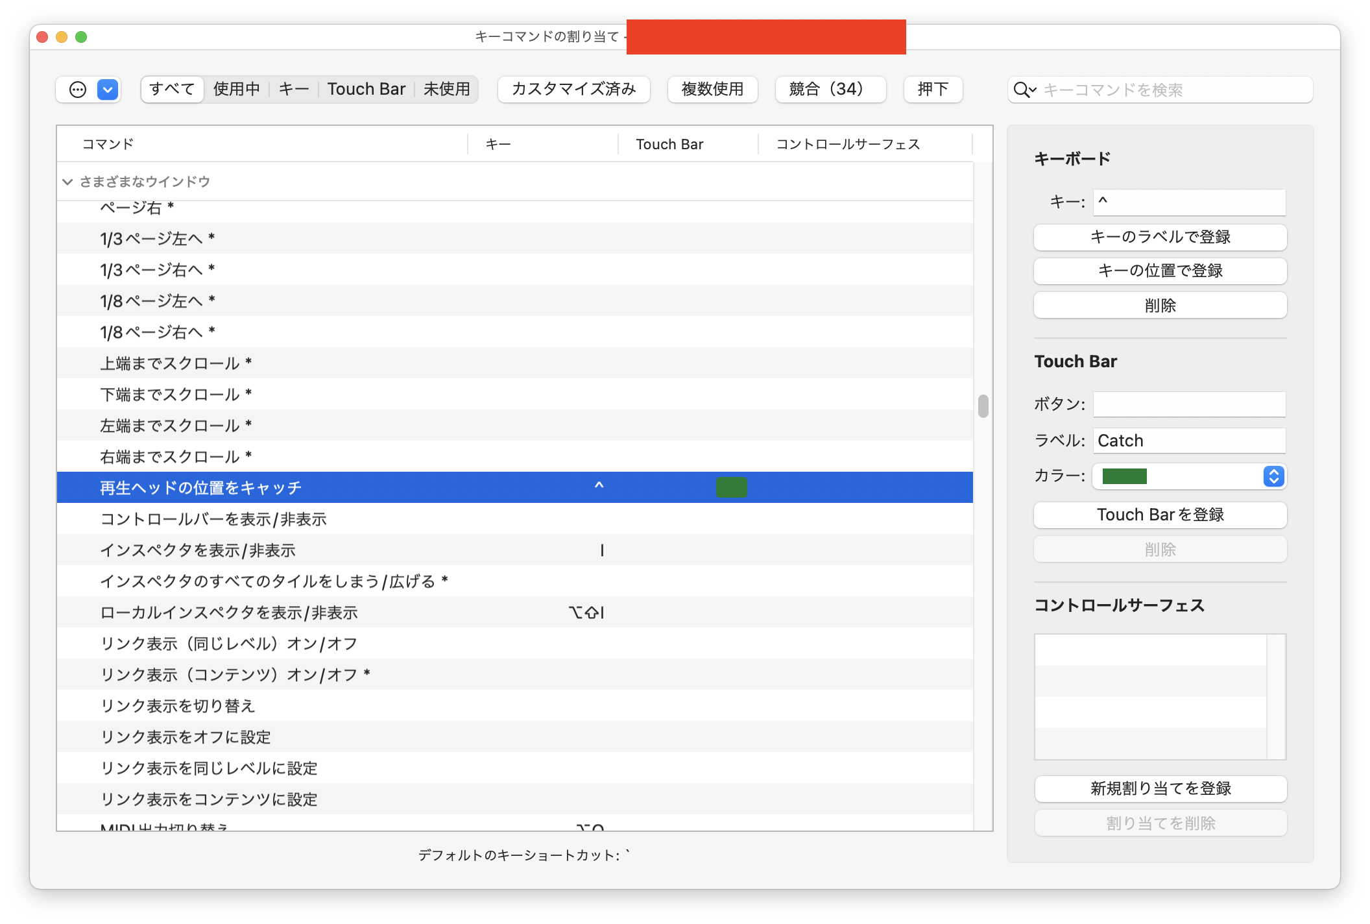This screenshot has width=1370, height=924.
Task: Select the インスペクタを表示/非表示 row
Action: [198, 550]
